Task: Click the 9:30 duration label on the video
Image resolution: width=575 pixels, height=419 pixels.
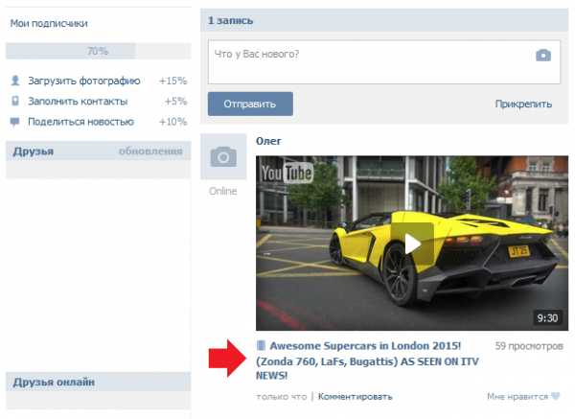Action: [547, 317]
